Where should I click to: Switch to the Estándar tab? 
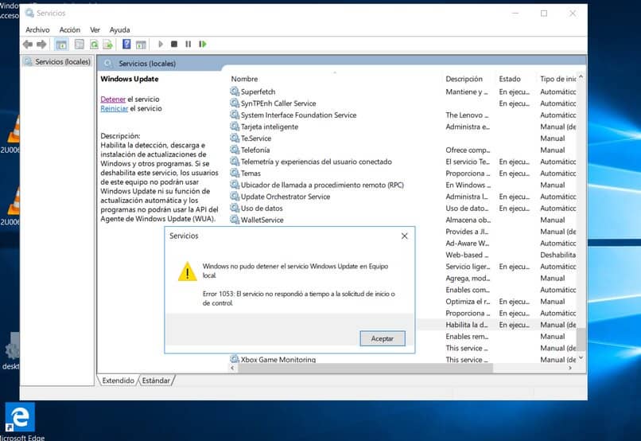[156, 381]
